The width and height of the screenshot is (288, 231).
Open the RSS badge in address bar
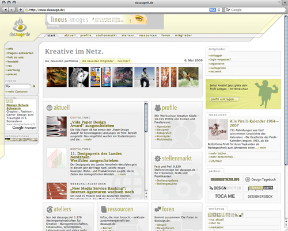(x=213, y=10)
